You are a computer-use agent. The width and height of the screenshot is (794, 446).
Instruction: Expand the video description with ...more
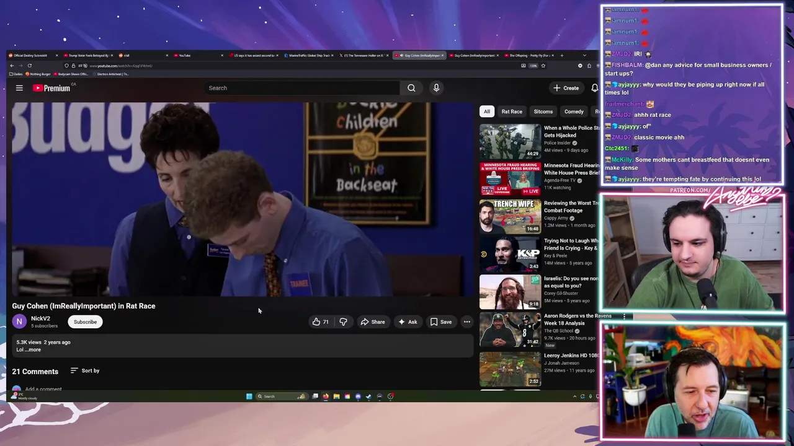pyautogui.click(x=33, y=350)
